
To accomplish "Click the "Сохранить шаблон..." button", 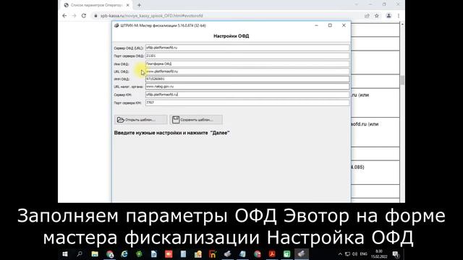I will [196, 120].
